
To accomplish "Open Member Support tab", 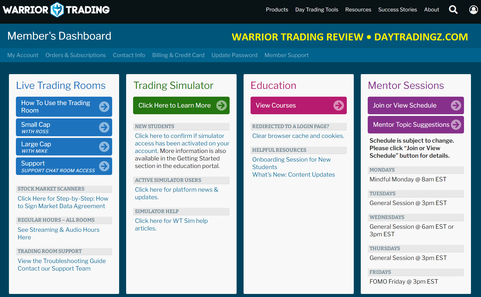I will (x=287, y=55).
